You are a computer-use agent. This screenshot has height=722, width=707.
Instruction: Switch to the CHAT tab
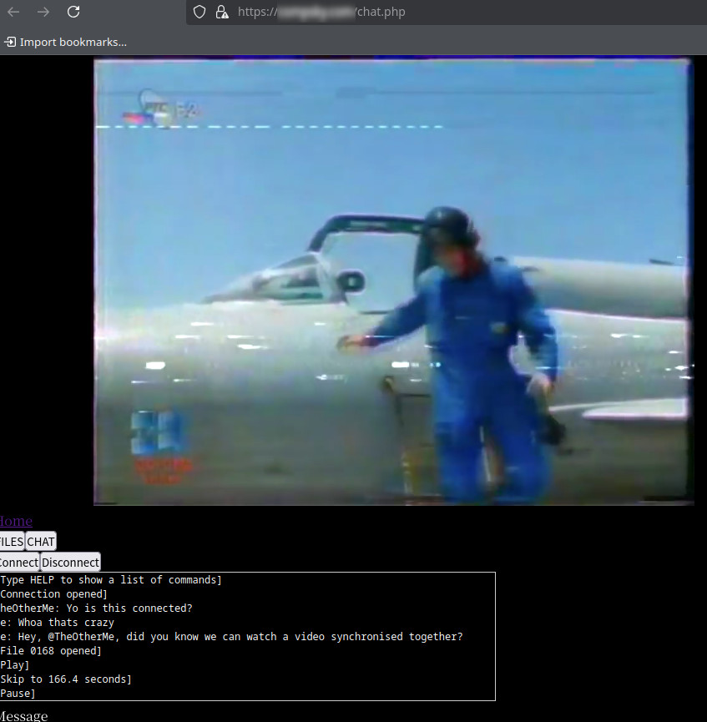[x=41, y=542]
